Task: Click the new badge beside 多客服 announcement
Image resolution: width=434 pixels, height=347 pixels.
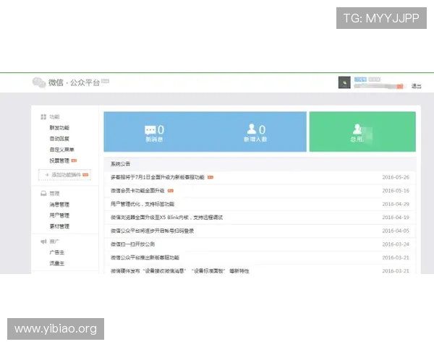Action: pyautogui.click(x=210, y=177)
